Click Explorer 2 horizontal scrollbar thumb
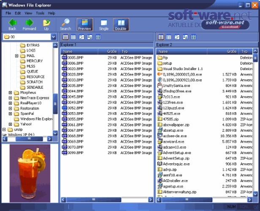Image resolution: width=260 pixels, height=211 pixels. pyautogui.click(x=187, y=200)
